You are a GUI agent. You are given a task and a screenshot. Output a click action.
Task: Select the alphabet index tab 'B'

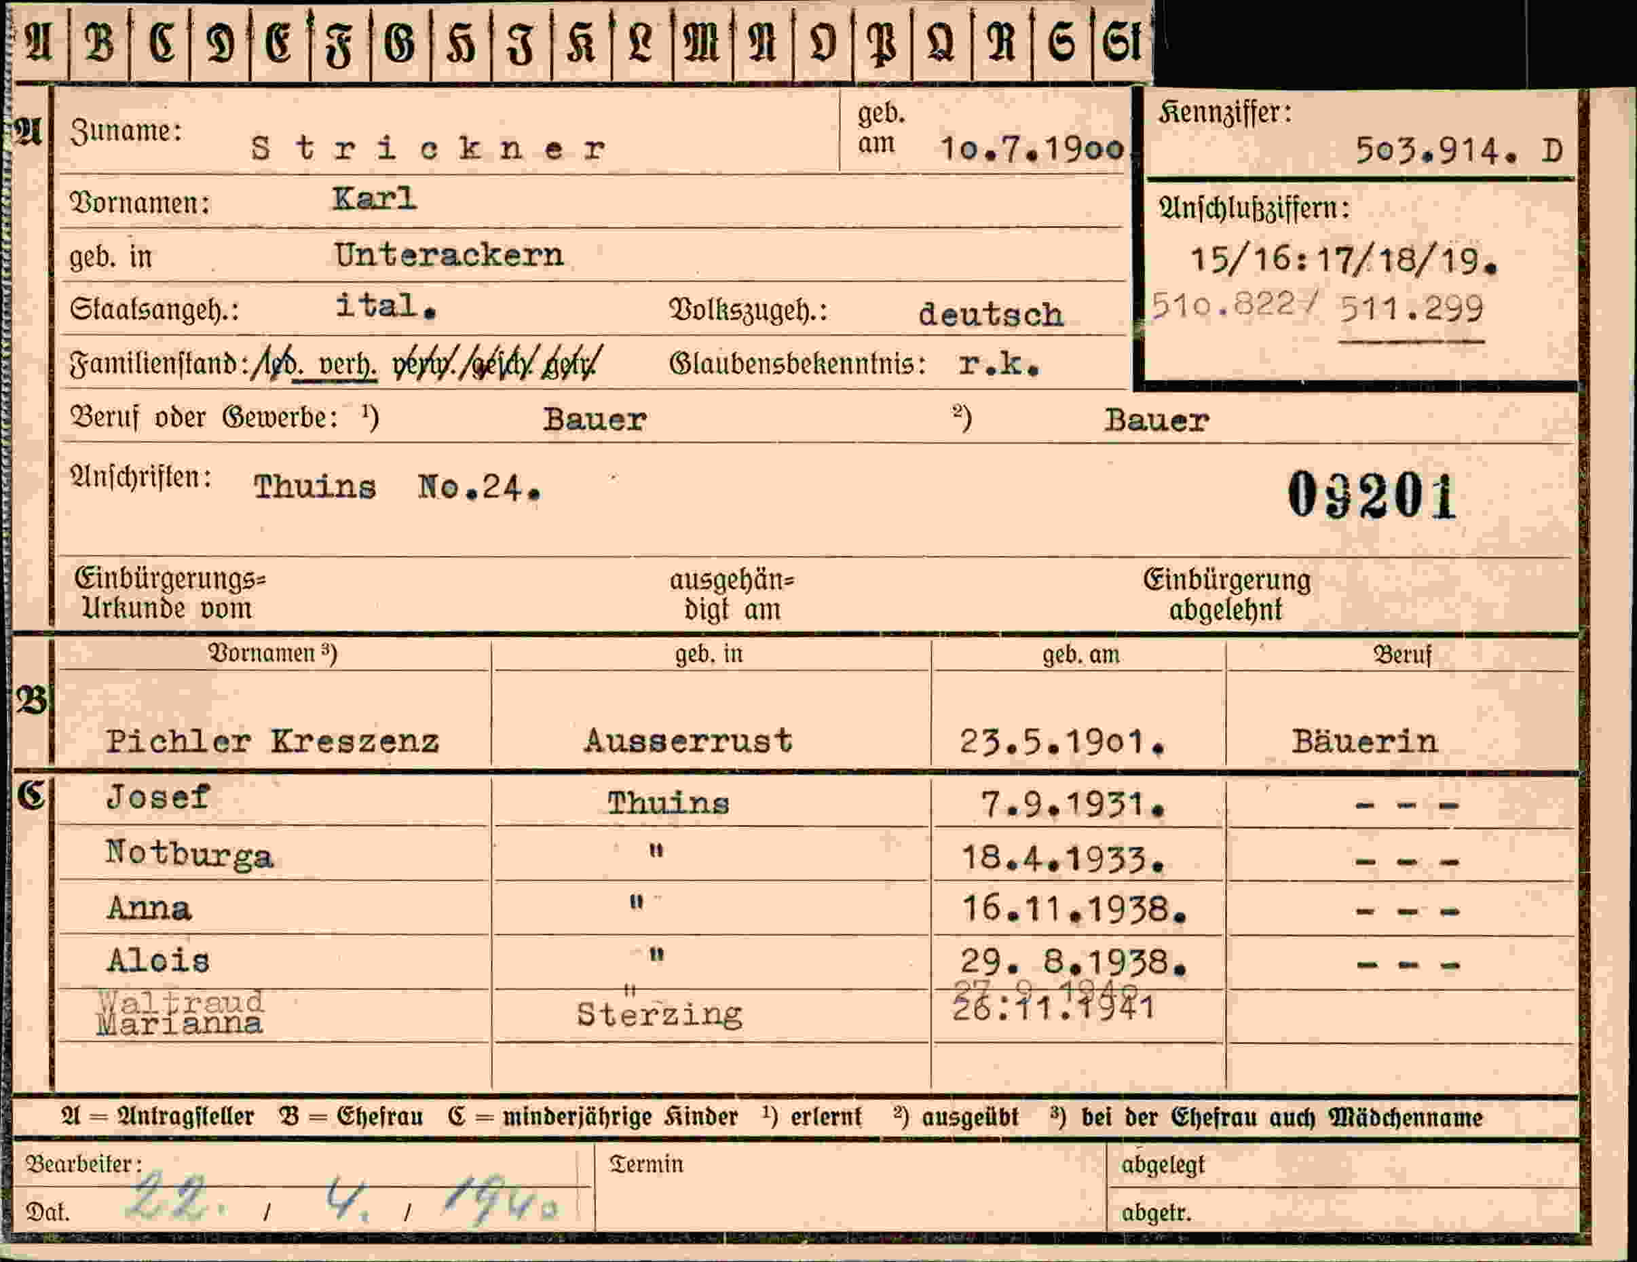pyautogui.click(x=100, y=41)
